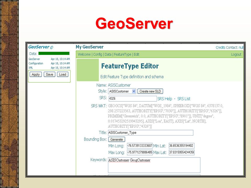Screen dimensions: 251x188
Task: Open the Welcome breadcrumb link
Action: click(x=84, y=55)
